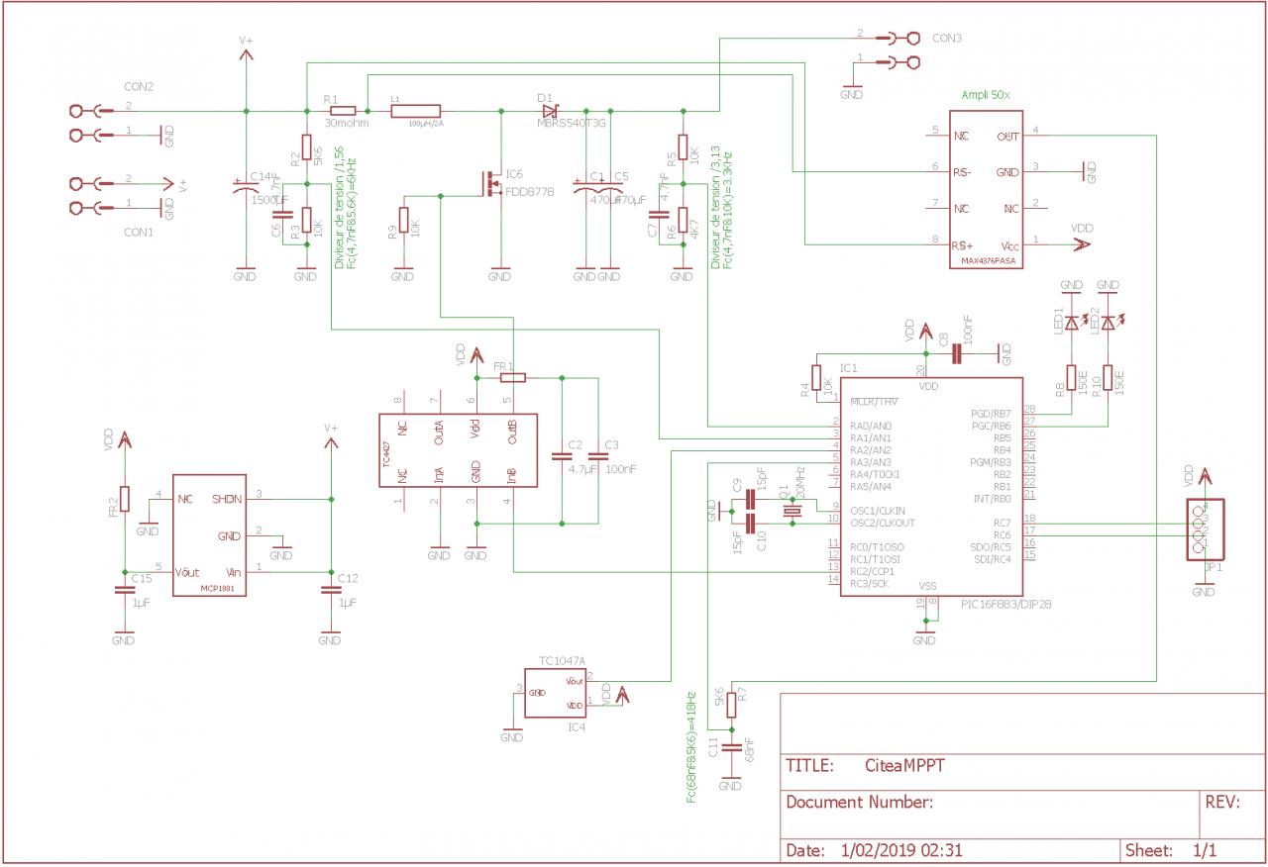1268x867 pixels.
Task: Click the 'Date: 1/02/2019 02:31' field
Action: click(x=950, y=850)
